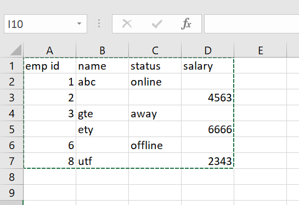The image size is (299, 205).
Task: Click the 'name' header cell
Action: click(x=103, y=66)
